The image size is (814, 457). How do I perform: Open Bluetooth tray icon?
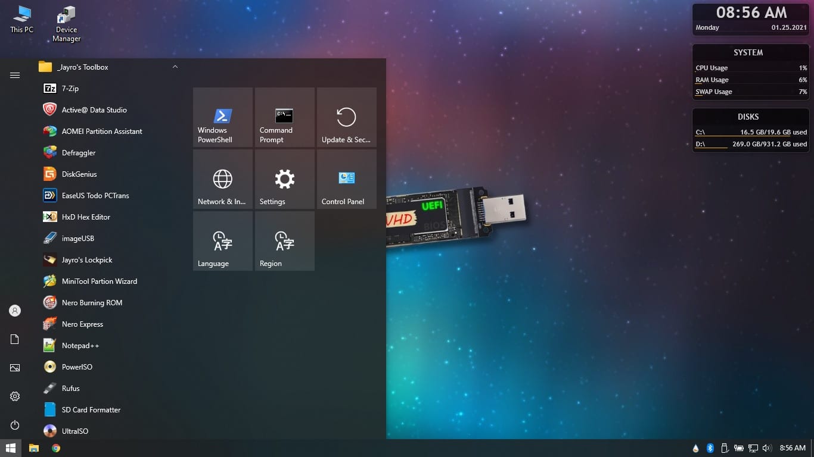coord(710,448)
